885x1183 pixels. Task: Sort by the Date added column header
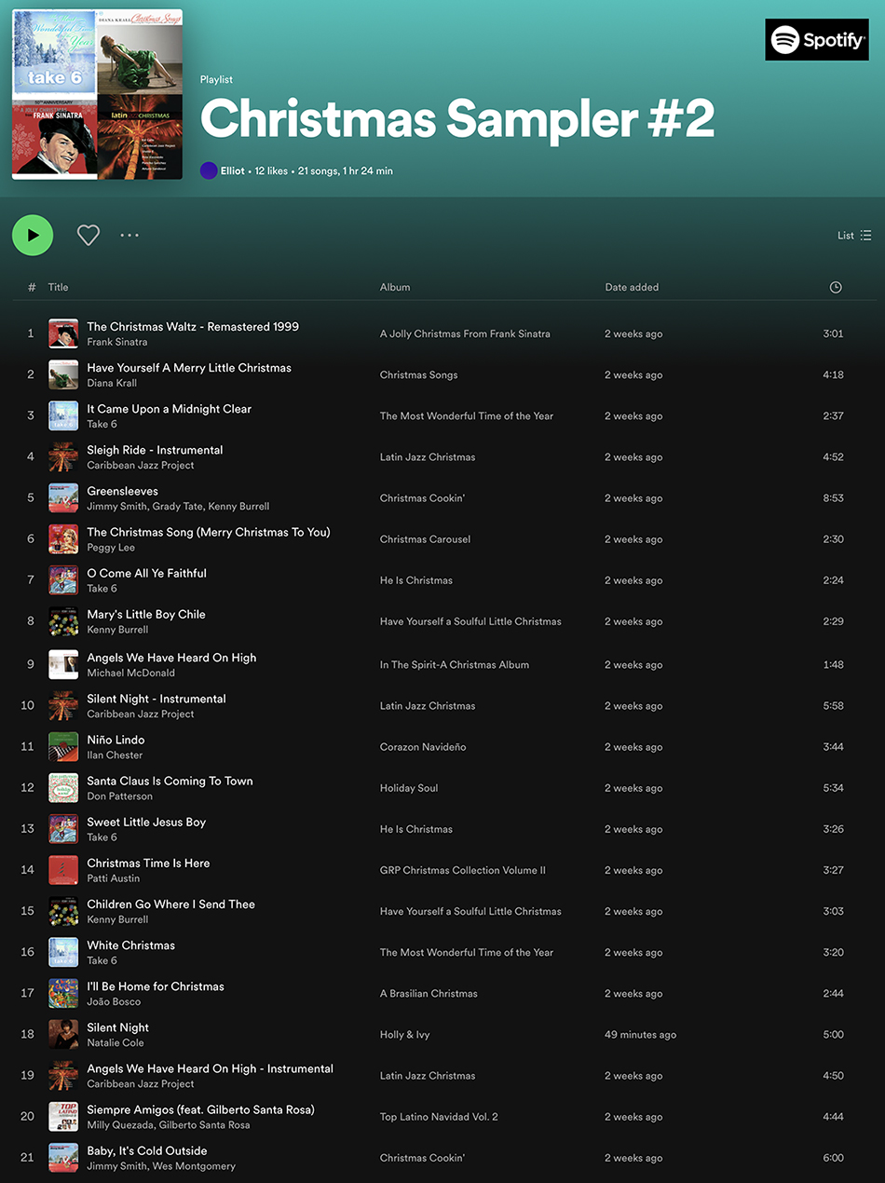(632, 287)
